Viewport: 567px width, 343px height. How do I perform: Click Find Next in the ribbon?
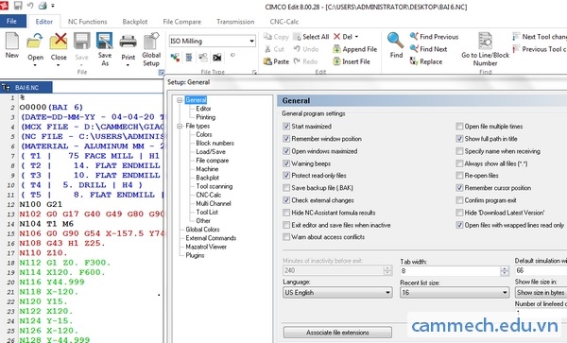[428, 49]
